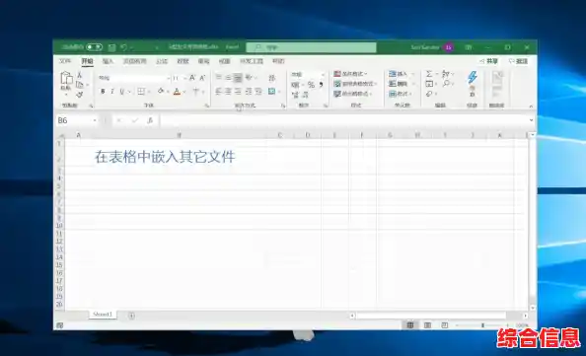This screenshot has height=356, width=586.
Task: Select the Sheet1 worksheet tab
Action: click(x=103, y=315)
